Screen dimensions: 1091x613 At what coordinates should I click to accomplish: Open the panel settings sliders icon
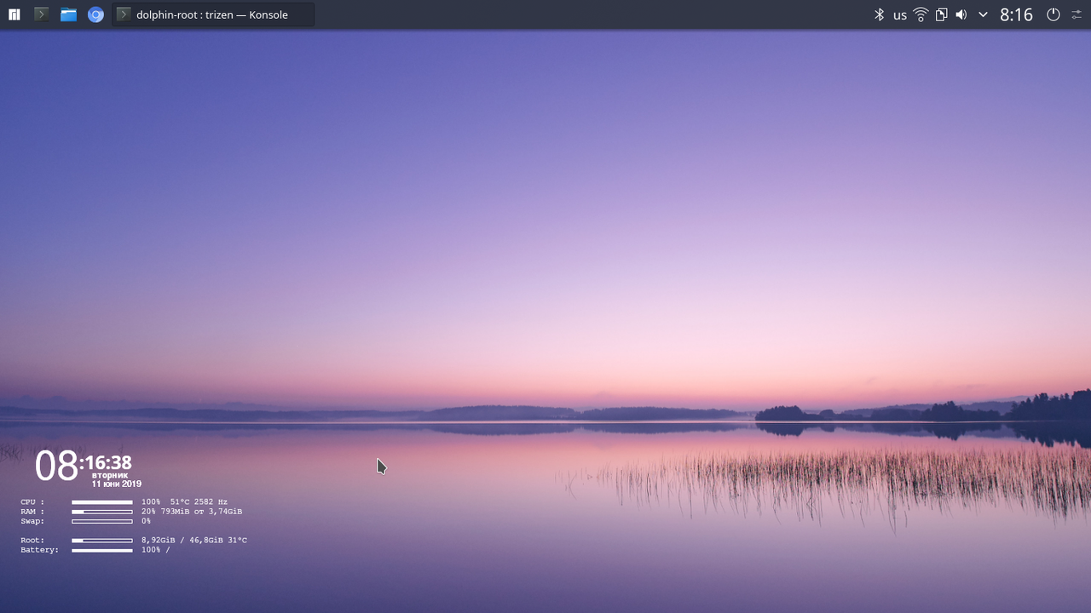click(x=1077, y=14)
